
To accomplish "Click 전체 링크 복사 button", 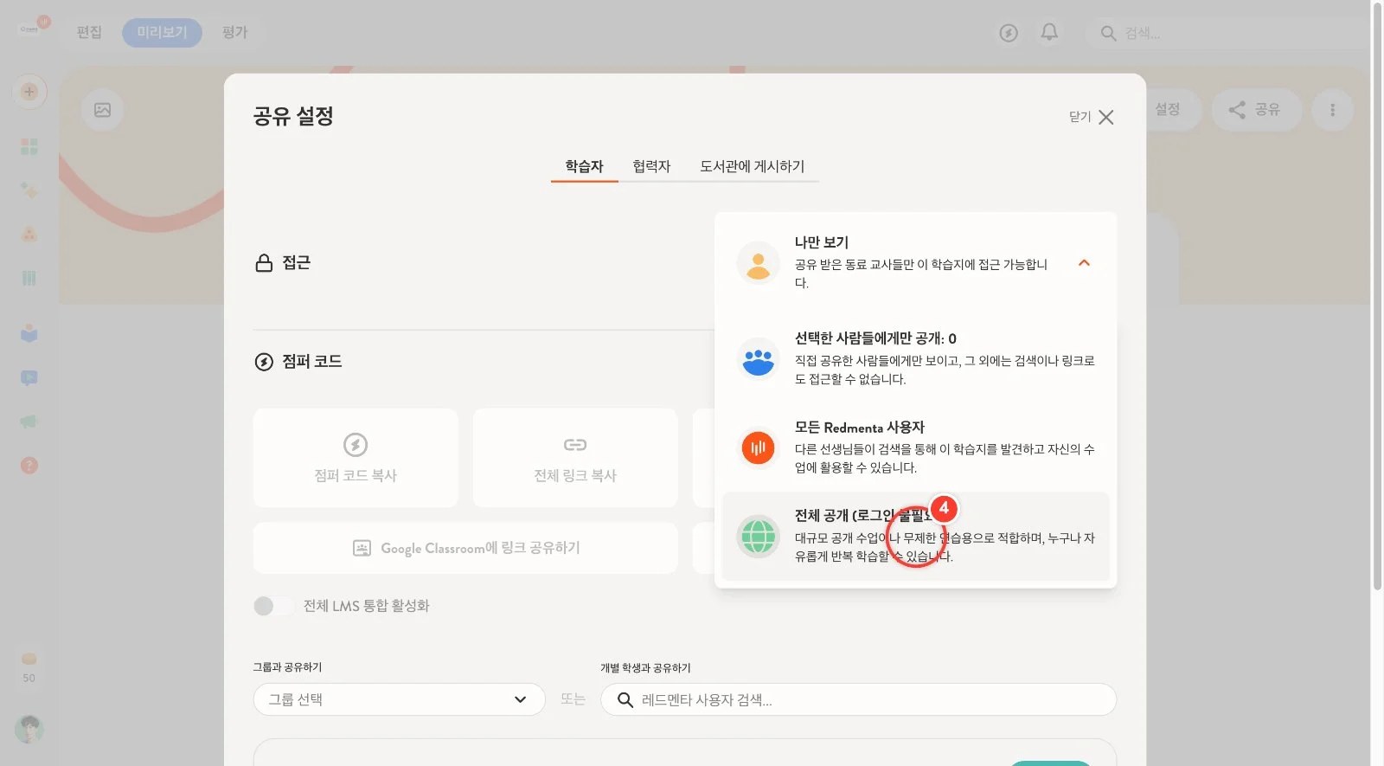I will coord(575,458).
